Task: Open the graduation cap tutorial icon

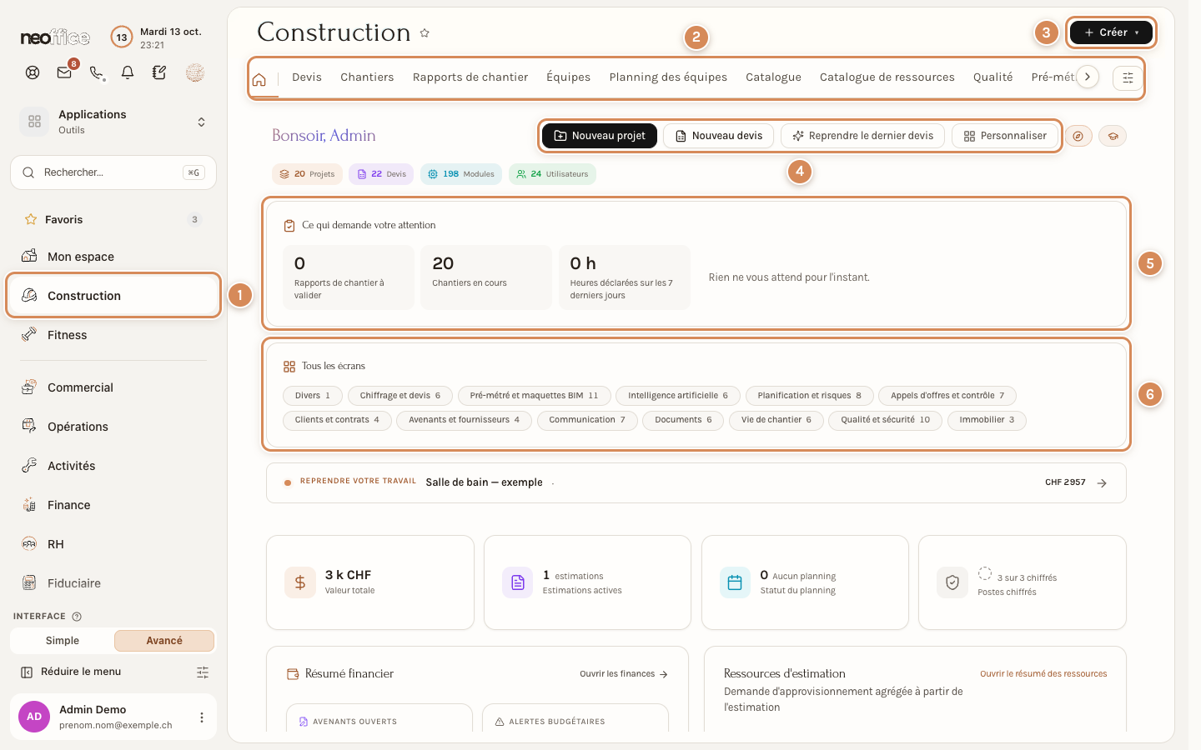Action: [1113, 136]
